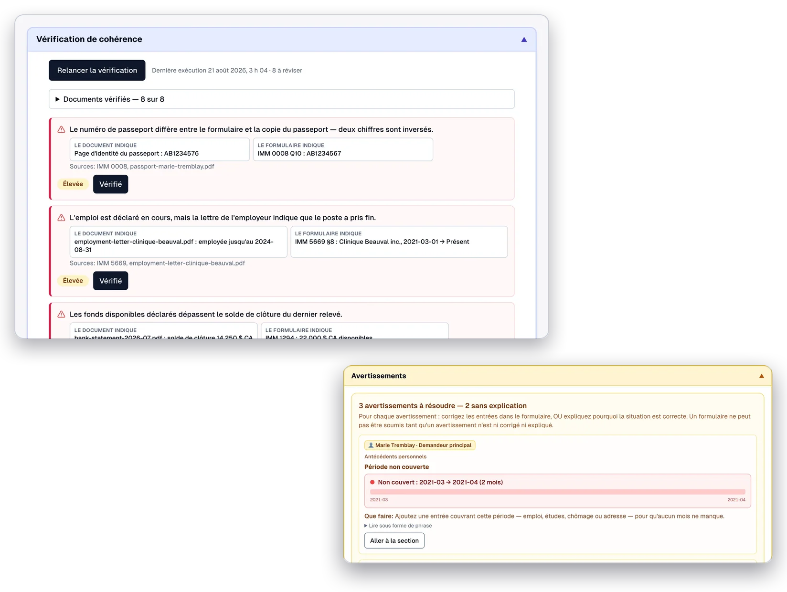This screenshot has width=787, height=592.
Task: Click the pink uncovered-period timeline bar
Action: (x=557, y=492)
